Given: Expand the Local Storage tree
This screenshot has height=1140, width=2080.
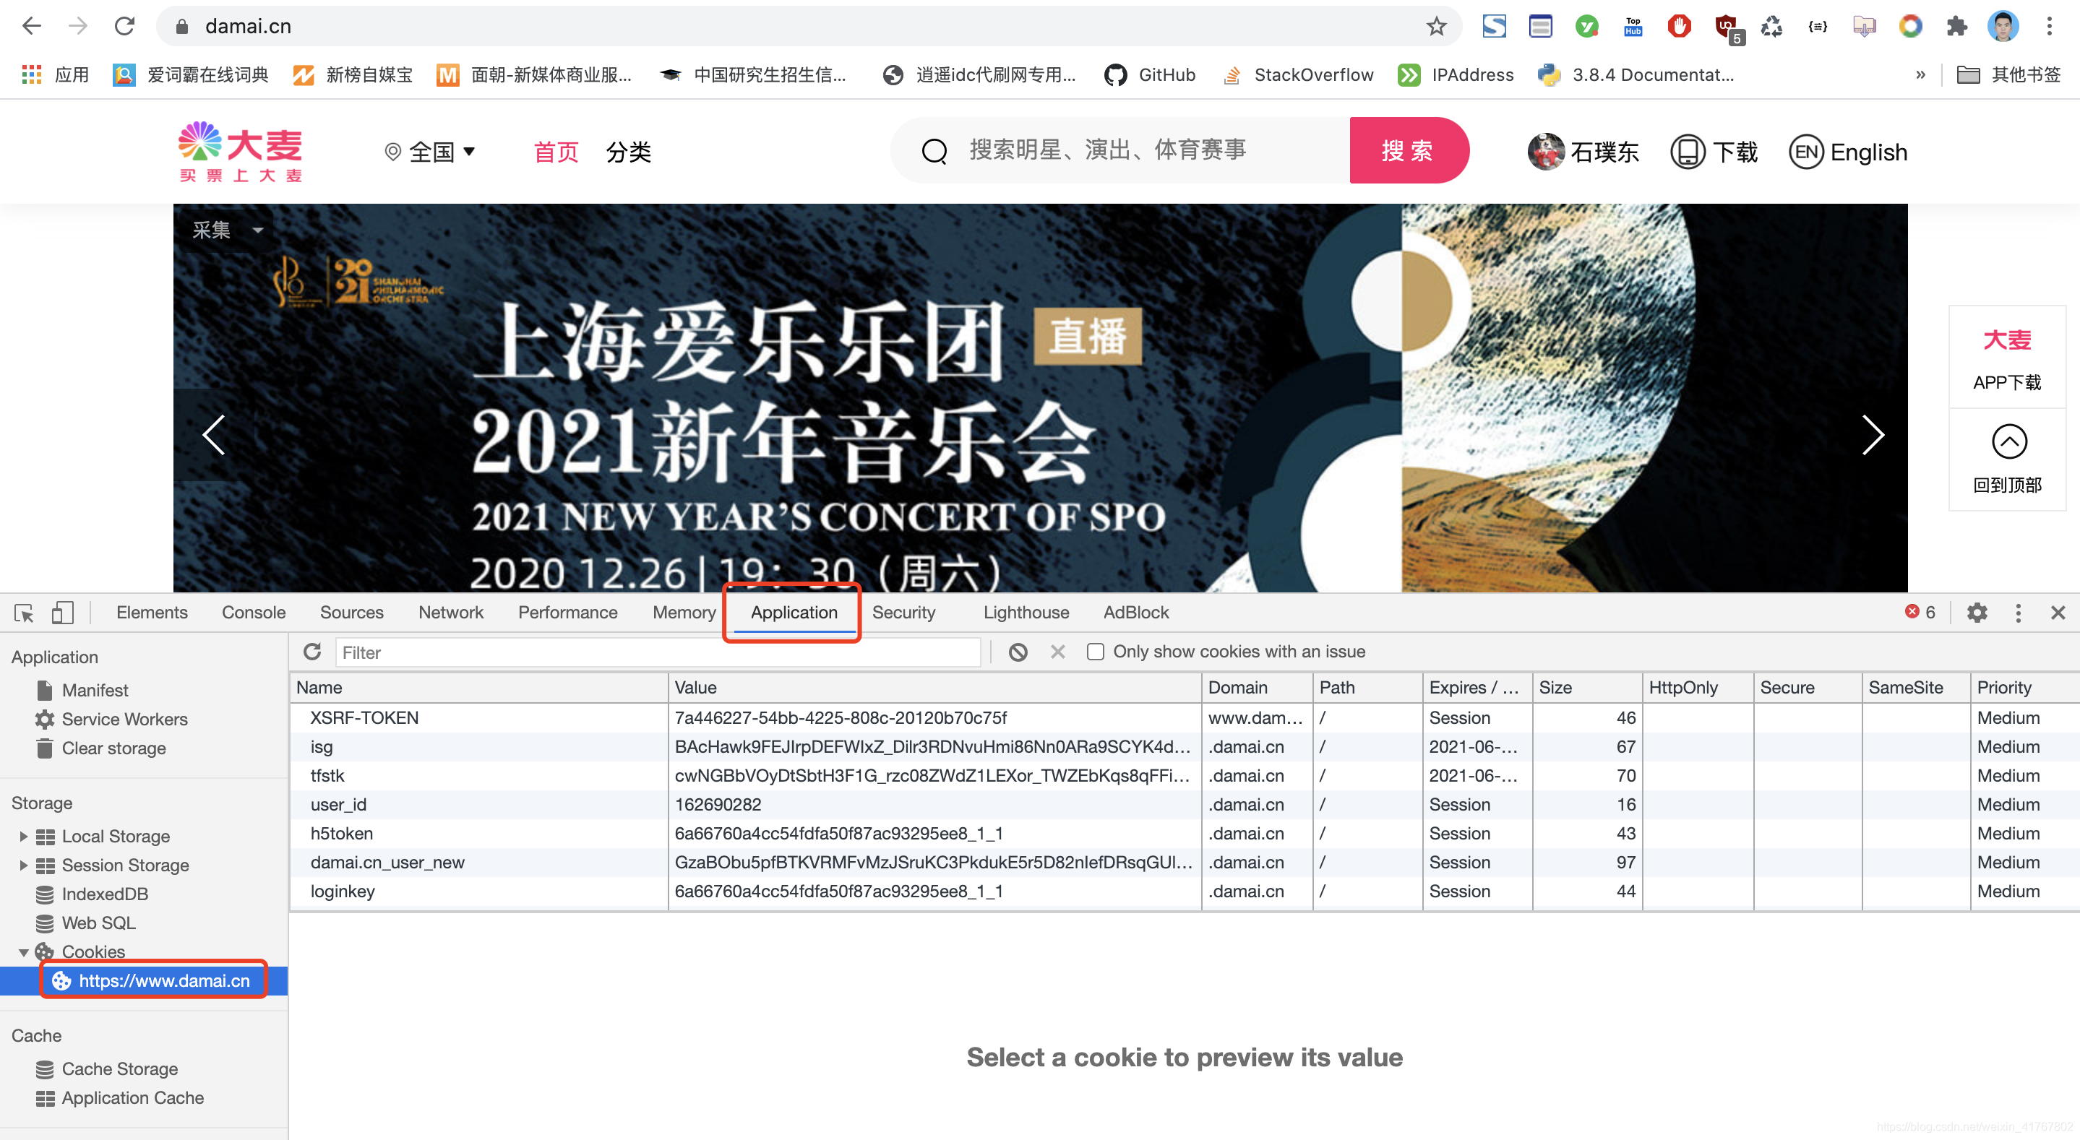Looking at the screenshot, I should point(22,837).
